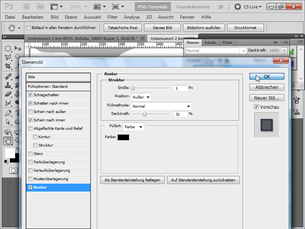This screenshot has width=305, height=229.
Task: Select the elliptical marquee tool
Action: 8,48
